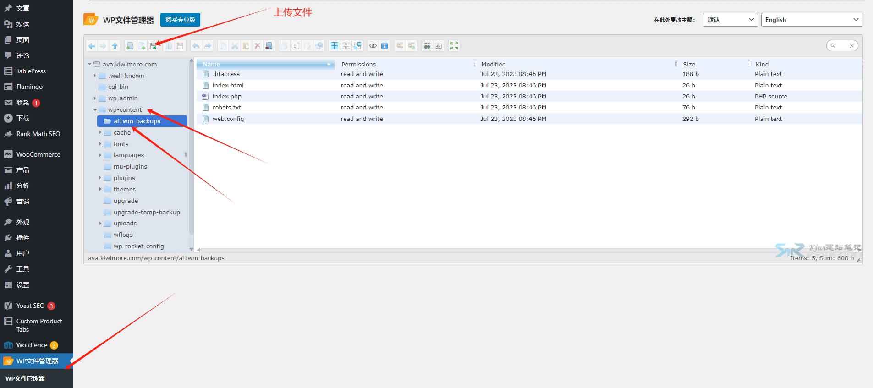The height and width of the screenshot is (388, 873).
Task: Select the index.html file
Action: 529,85
